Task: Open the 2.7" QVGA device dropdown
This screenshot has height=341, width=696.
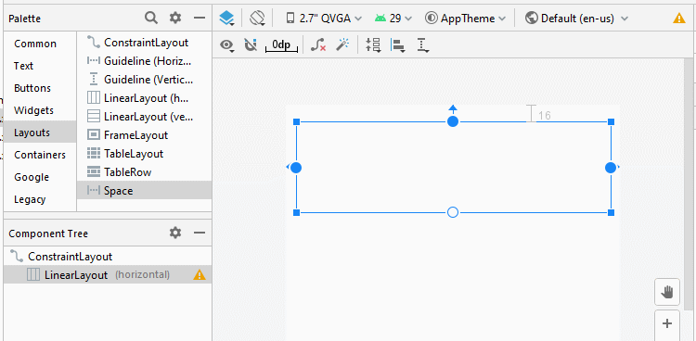Action: click(x=324, y=19)
